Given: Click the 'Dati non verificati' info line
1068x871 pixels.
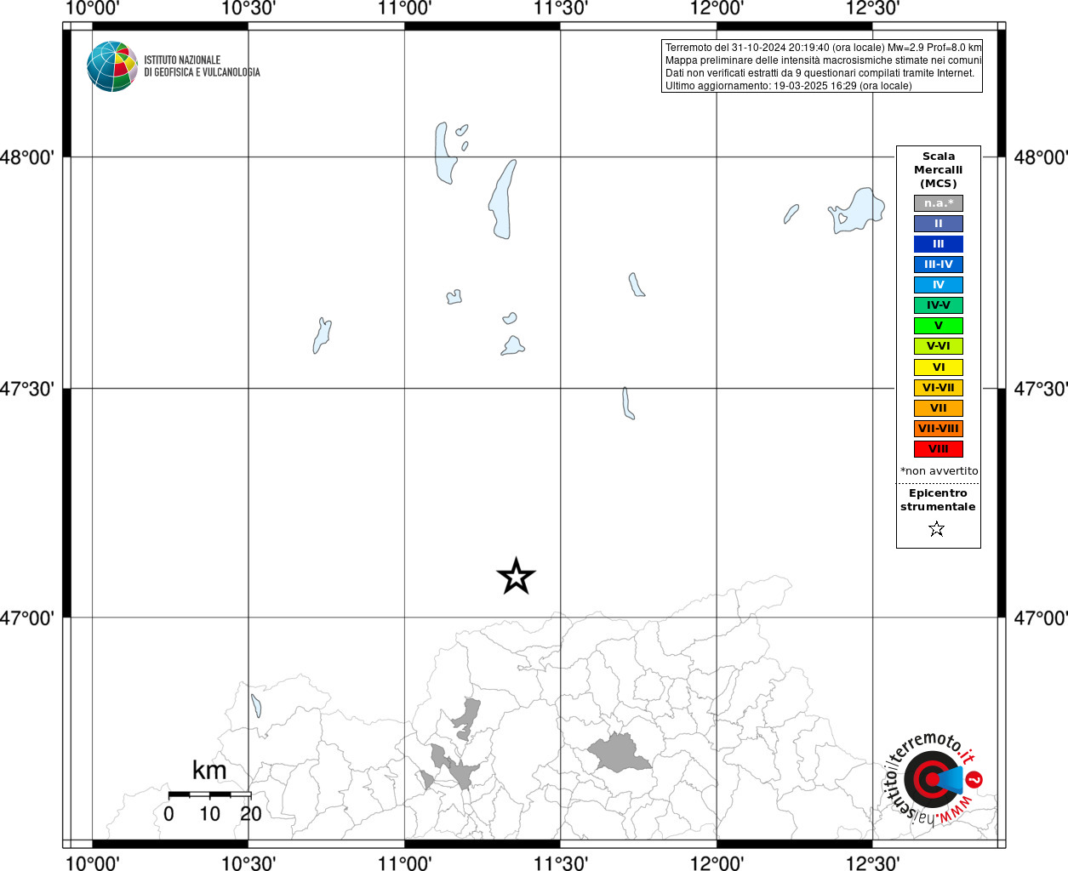Looking at the screenshot, I should 820,73.
